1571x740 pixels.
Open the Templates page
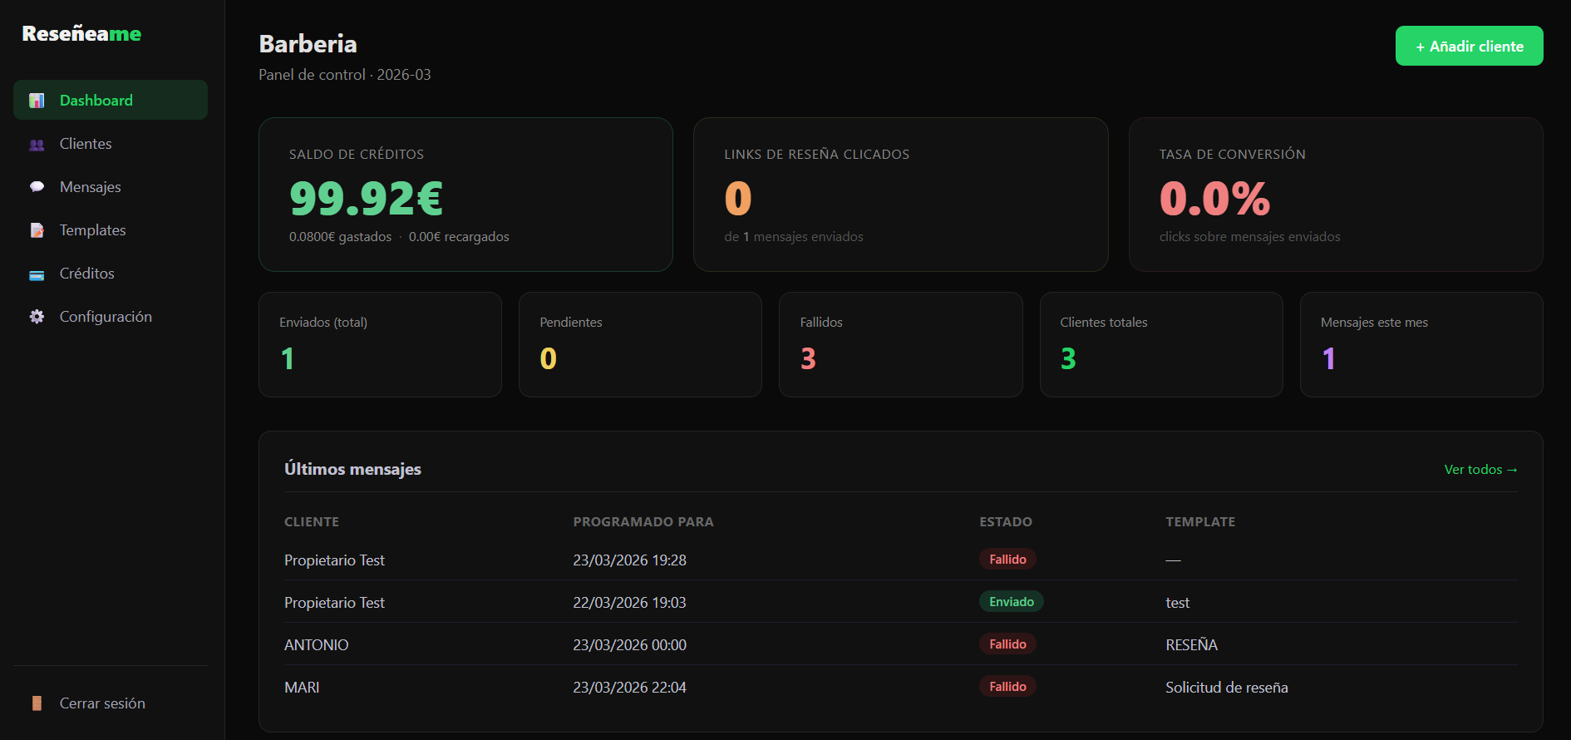click(x=111, y=229)
